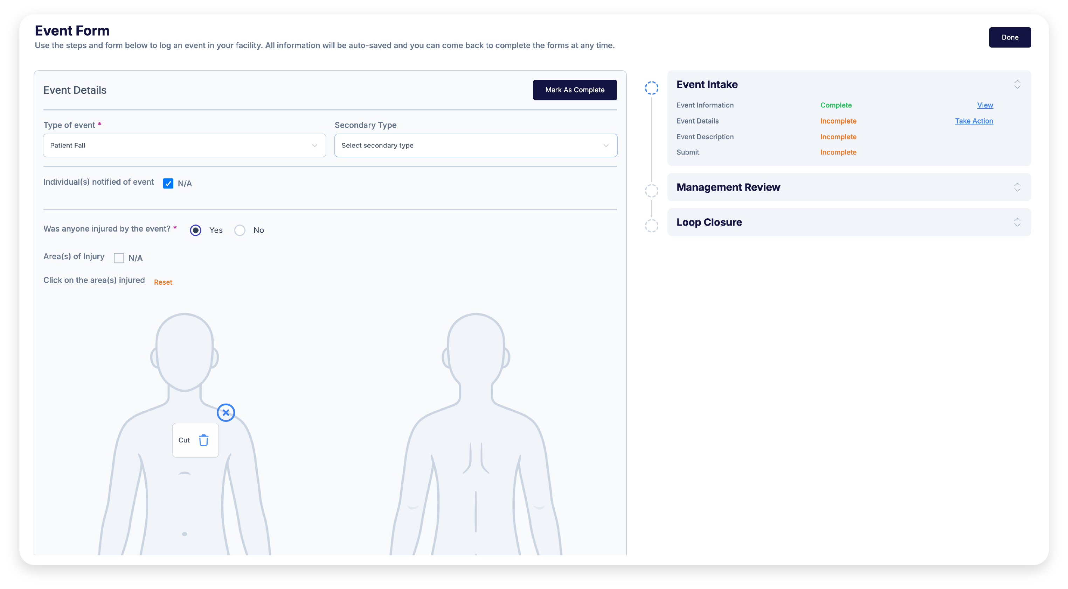Expand the Management Review section
This screenshot has width=1068, height=589.
[1018, 187]
